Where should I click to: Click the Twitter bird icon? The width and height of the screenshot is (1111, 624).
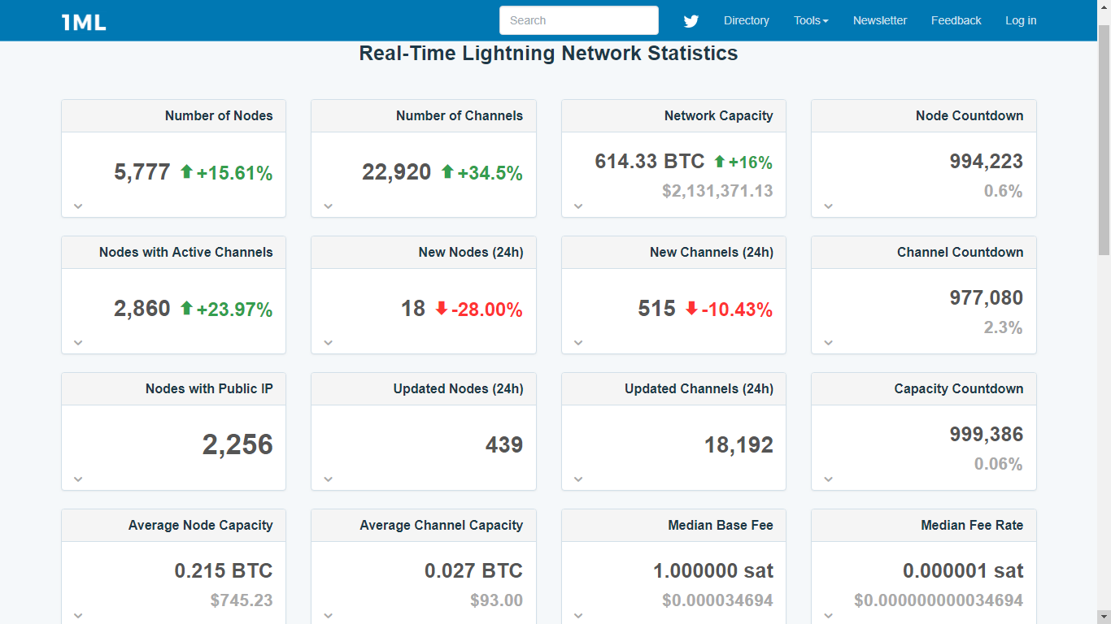pyautogui.click(x=691, y=20)
